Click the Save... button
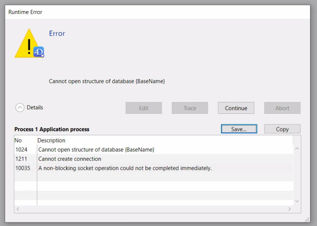Screen dimensions: 317x226 click(239, 129)
